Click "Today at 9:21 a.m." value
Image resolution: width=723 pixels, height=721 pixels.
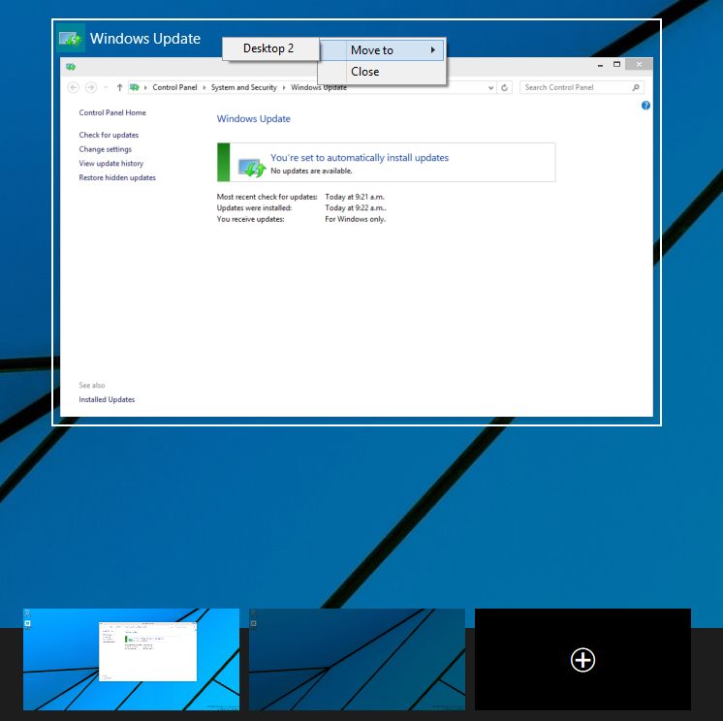click(355, 197)
